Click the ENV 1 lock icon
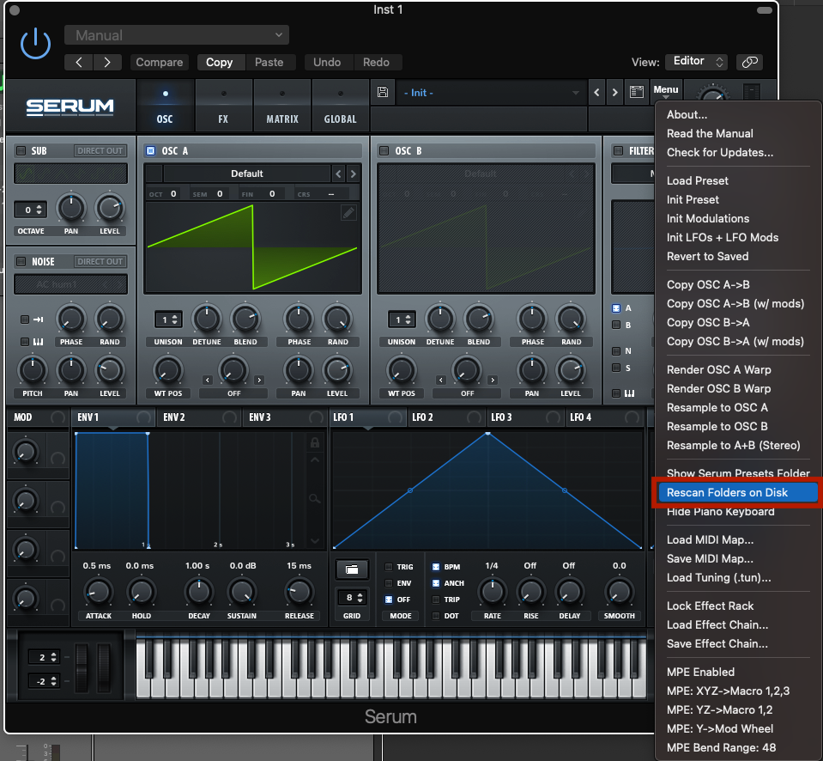This screenshot has width=823, height=761. click(315, 442)
